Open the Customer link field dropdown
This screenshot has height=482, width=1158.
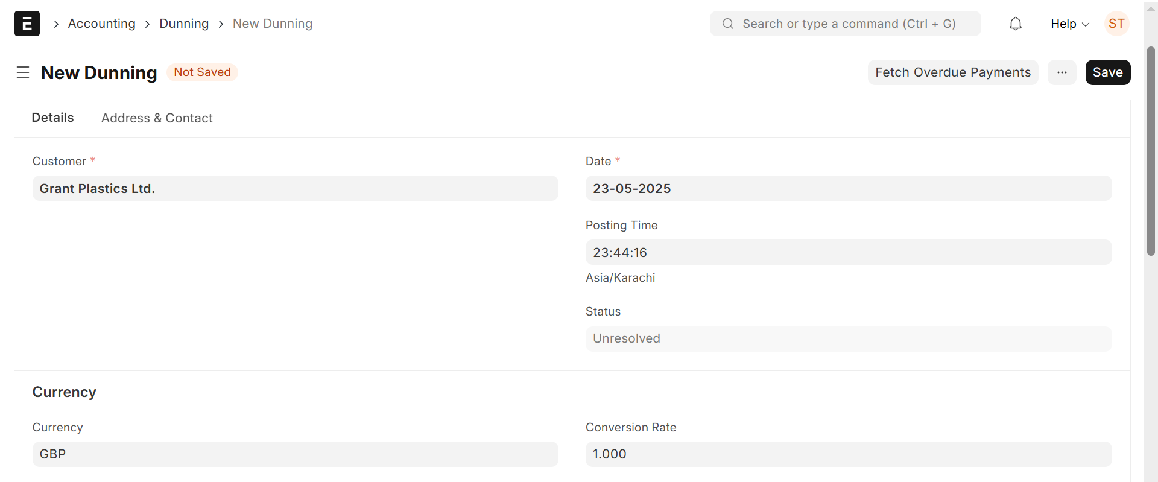tap(295, 189)
